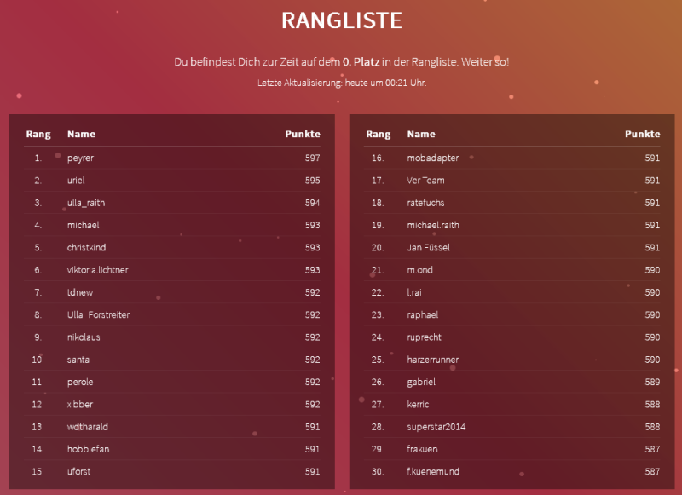The width and height of the screenshot is (682, 495).
Task: Click the username uriel
Action: [x=76, y=180]
